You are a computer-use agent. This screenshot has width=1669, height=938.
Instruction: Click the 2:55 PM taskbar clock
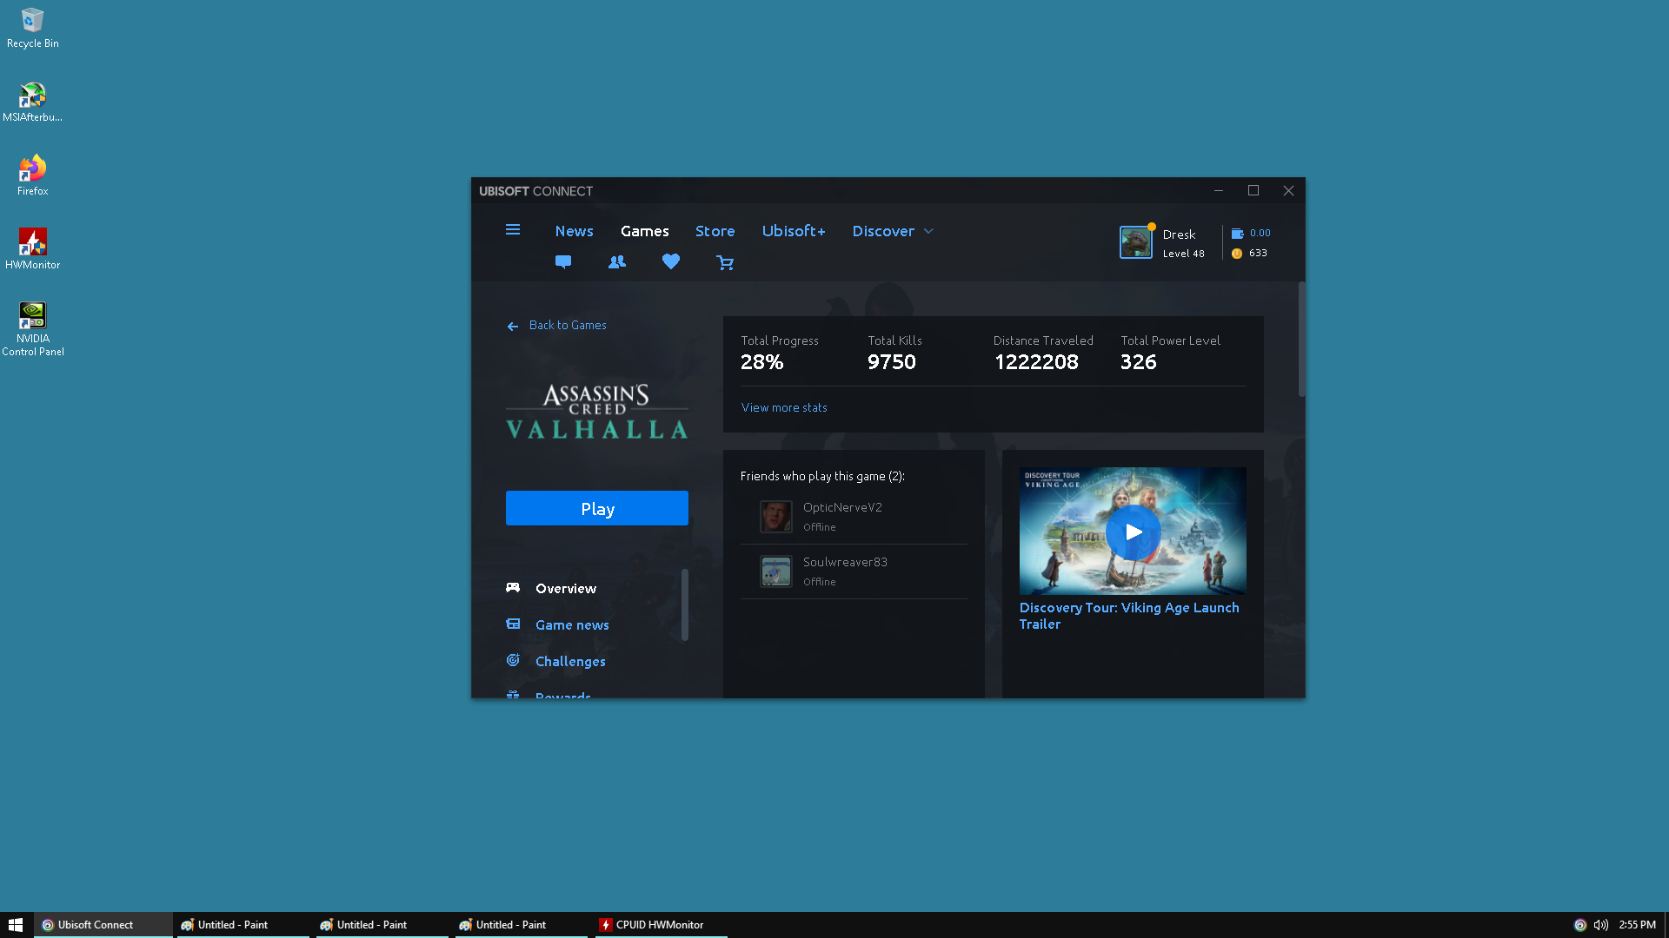point(1637,925)
